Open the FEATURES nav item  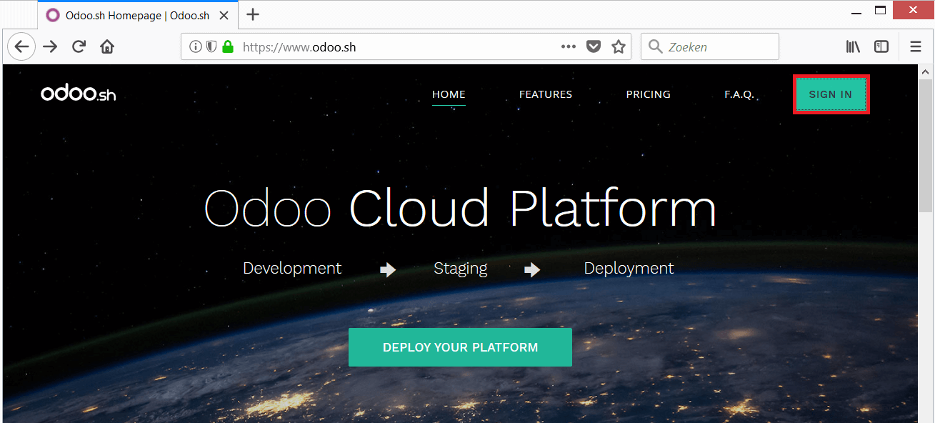[546, 94]
